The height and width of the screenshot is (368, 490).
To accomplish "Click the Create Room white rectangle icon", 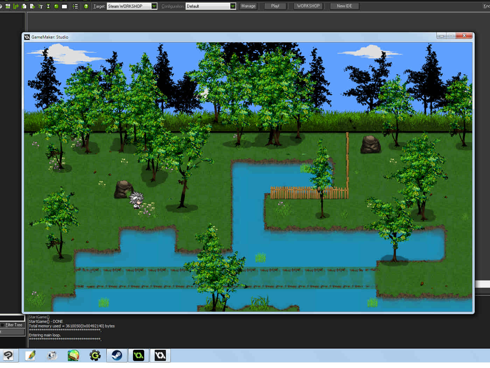I will pyautogui.click(x=64, y=6).
